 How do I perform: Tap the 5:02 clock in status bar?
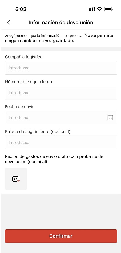(21, 9)
